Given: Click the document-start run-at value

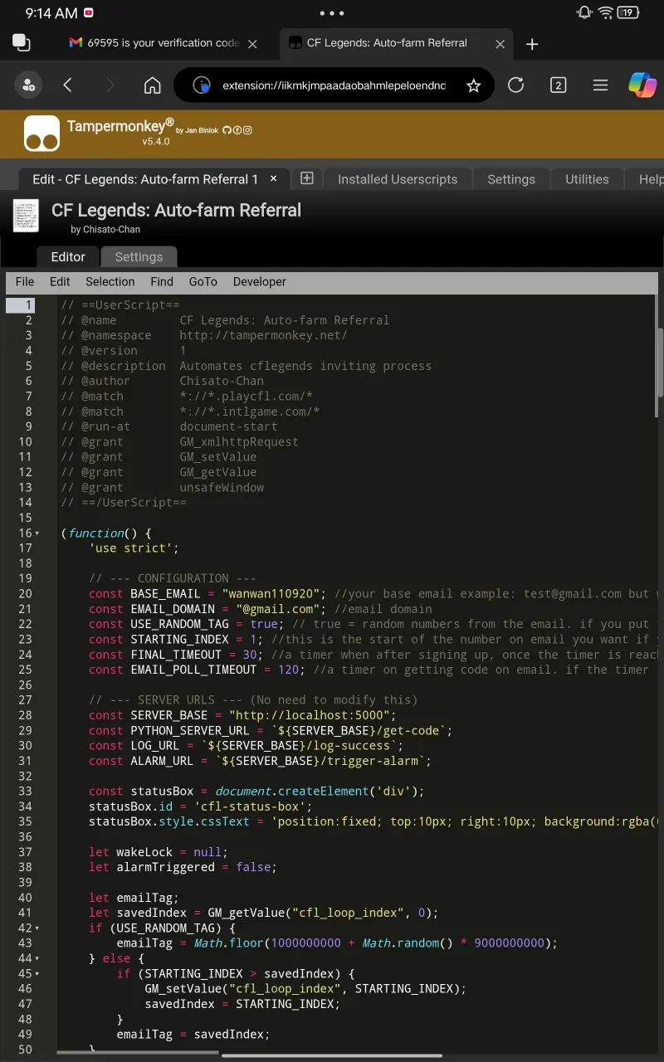Looking at the screenshot, I should [228, 426].
